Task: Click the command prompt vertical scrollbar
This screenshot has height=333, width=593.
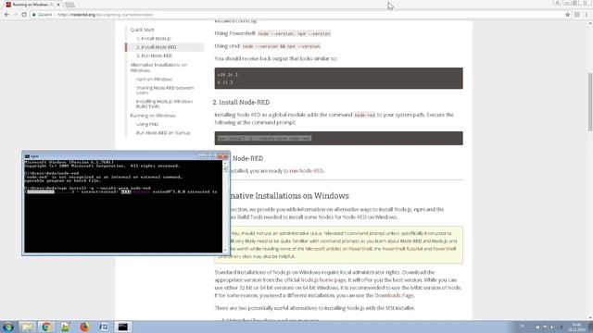Action: [225, 206]
